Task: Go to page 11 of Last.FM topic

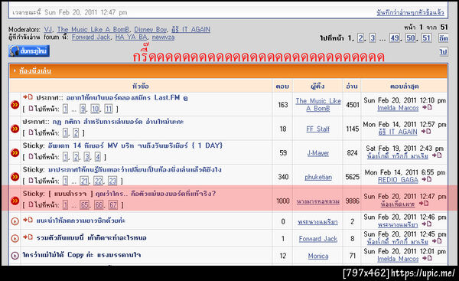Action: (x=109, y=109)
